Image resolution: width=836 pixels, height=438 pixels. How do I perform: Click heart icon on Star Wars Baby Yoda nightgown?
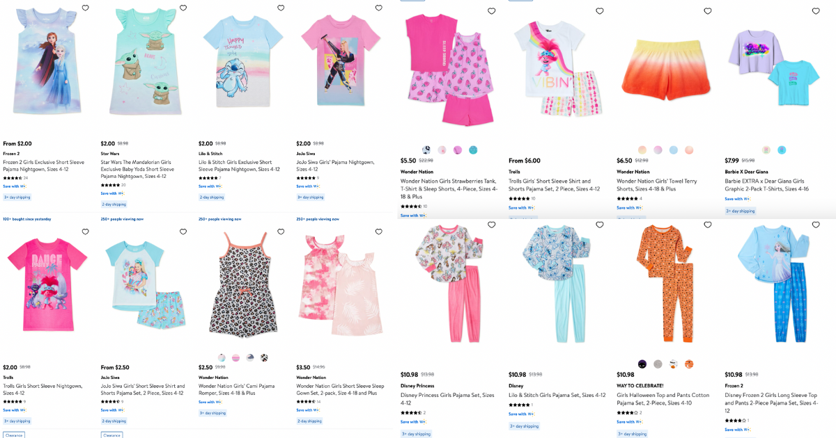(x=183, y=8)
